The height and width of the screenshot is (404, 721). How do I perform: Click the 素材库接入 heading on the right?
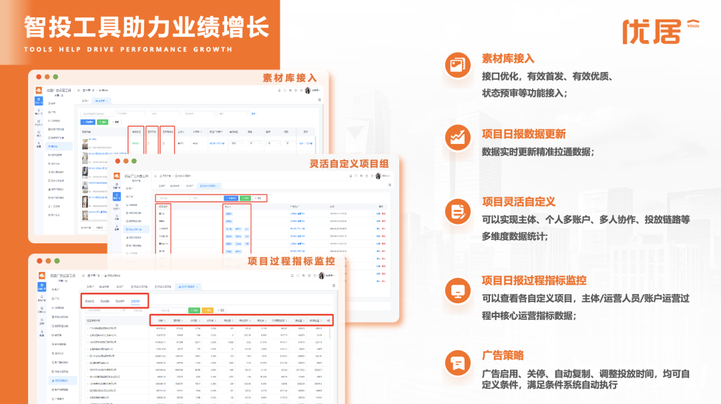pos(508,58)
